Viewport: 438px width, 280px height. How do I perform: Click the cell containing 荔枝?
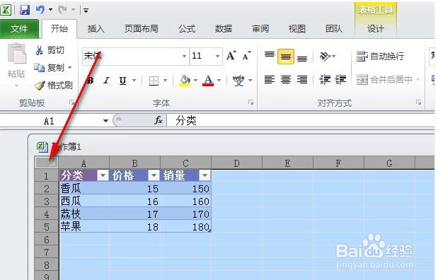coord(84,214)
